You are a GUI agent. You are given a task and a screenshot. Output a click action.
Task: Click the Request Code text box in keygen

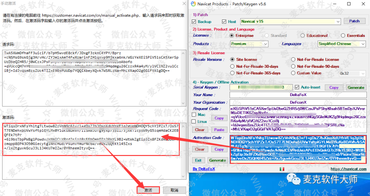coord(298,119)
